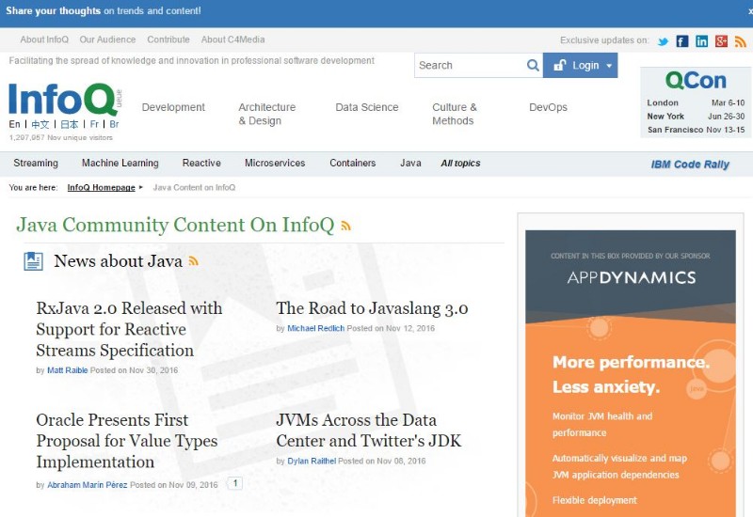This screenshot has height=517, width=753.
Task: Click the Login button
Action: 580,65
